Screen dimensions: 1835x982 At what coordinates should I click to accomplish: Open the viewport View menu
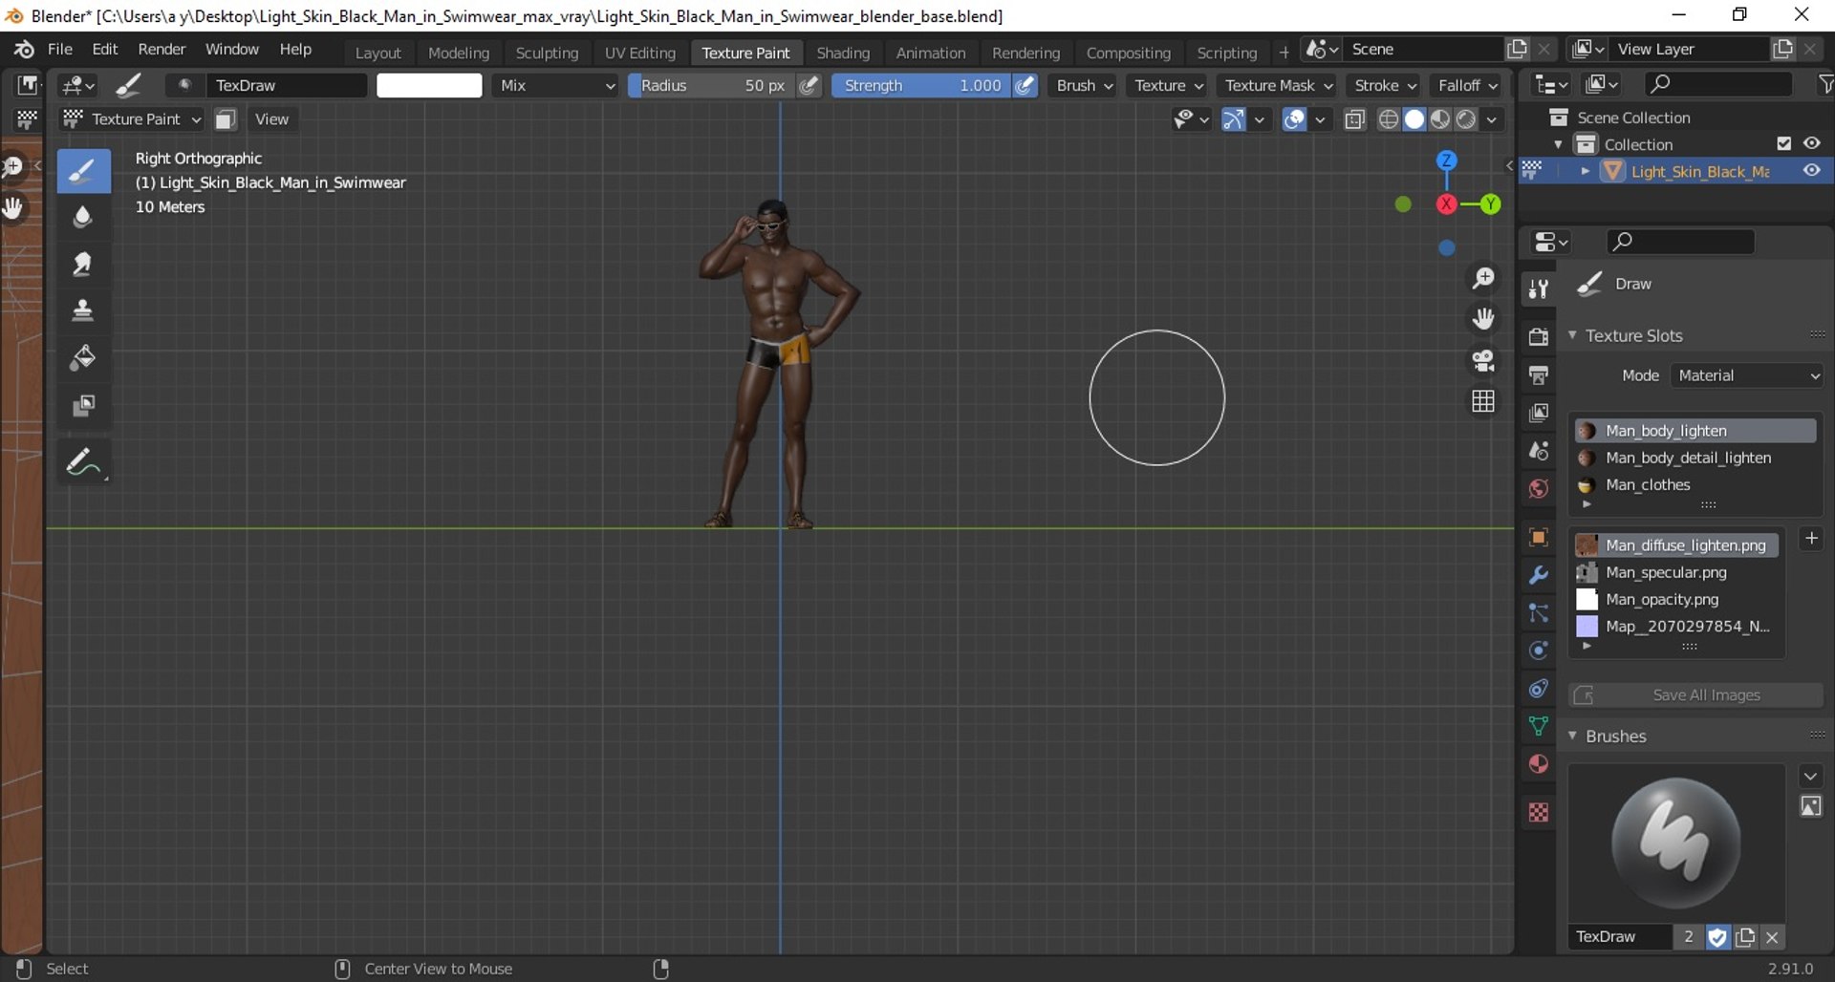(271, 119)
